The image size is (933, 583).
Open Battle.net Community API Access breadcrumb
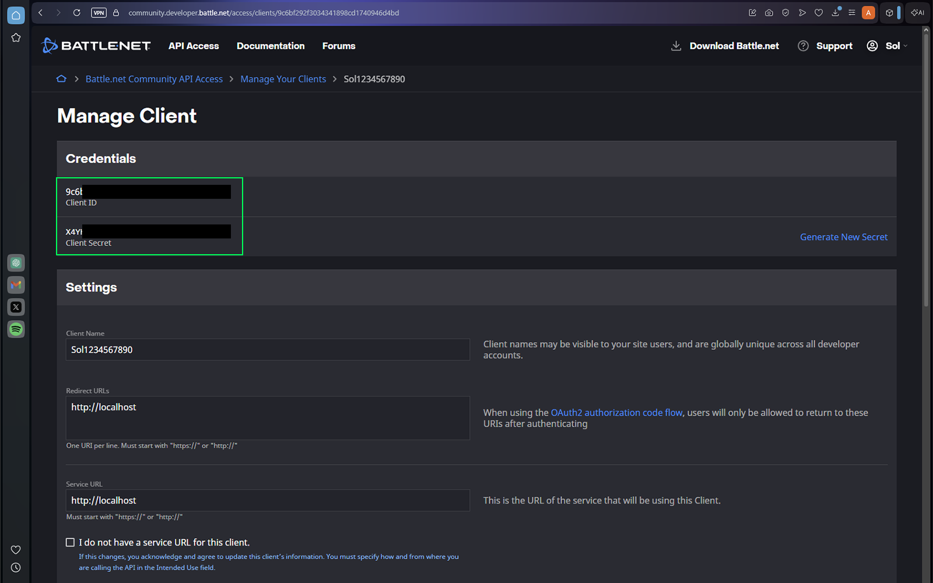pyautogui.click(x=154, y=79)
